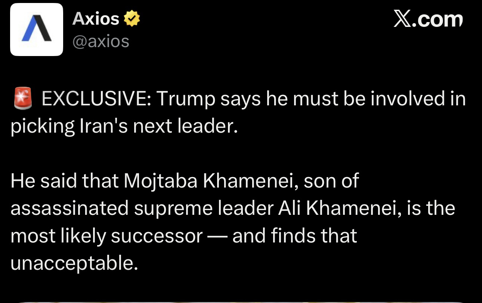The image size is (482, 303).
Task: Open the @axios handle
Action: [101, 41]
